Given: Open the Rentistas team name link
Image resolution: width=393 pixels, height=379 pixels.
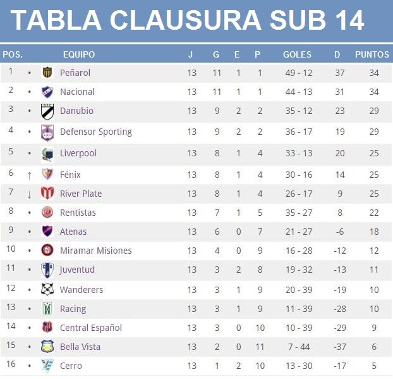Looking at the screenshot, I should [78, 213].
